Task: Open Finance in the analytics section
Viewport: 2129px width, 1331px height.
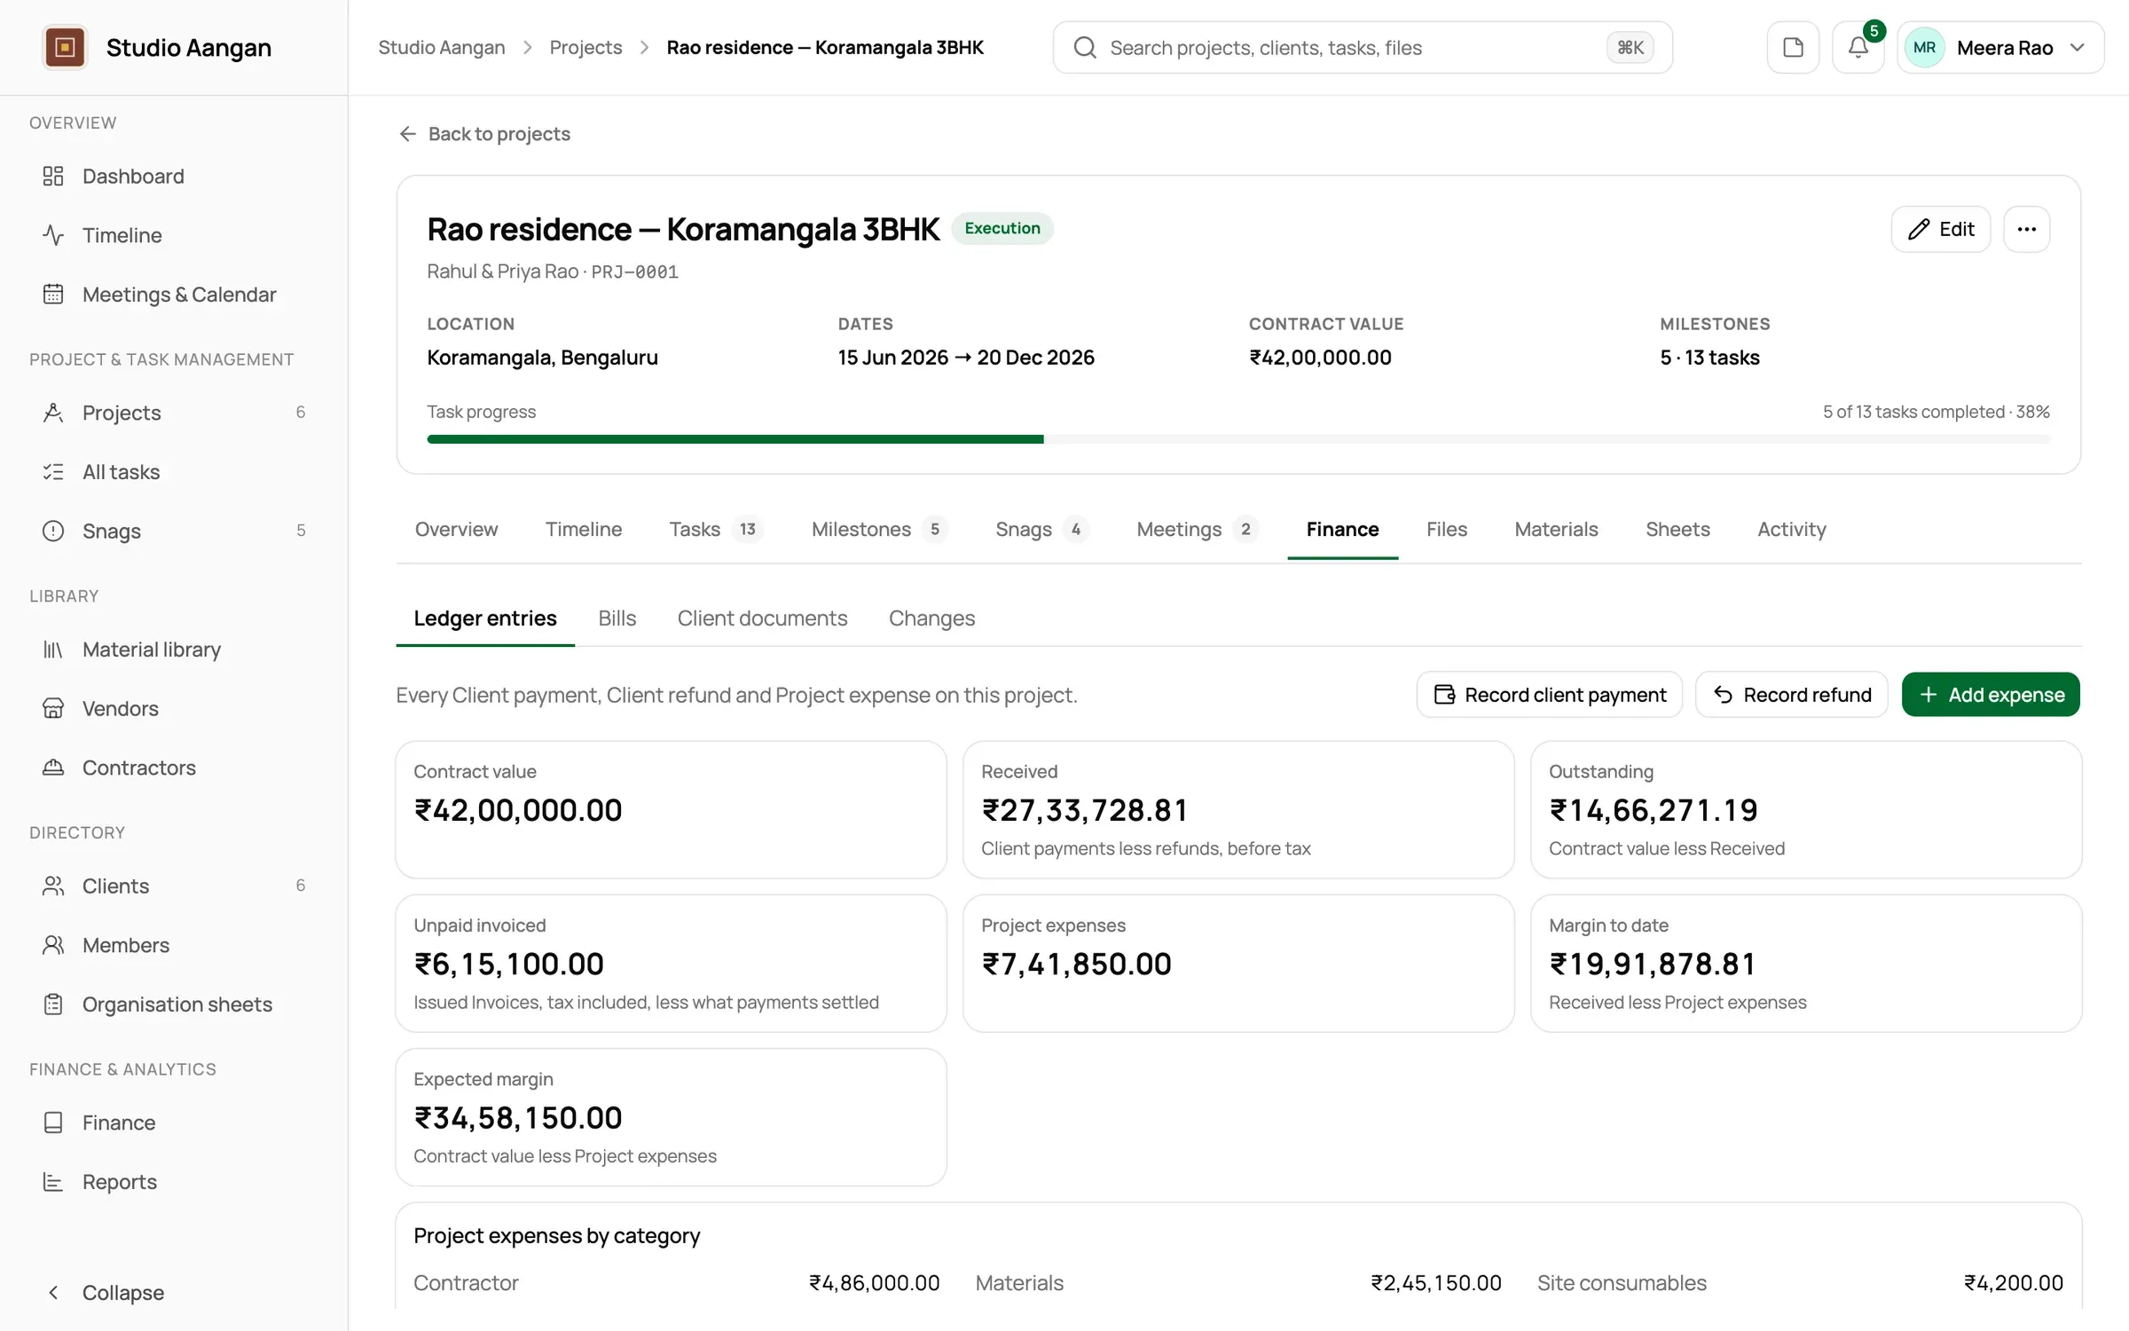Action: click(174, 1122)
